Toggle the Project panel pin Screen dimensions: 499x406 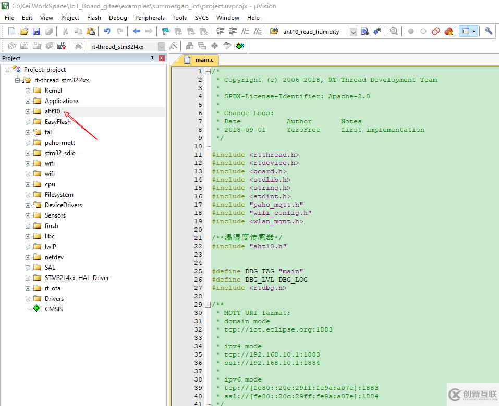coord(152,58)
